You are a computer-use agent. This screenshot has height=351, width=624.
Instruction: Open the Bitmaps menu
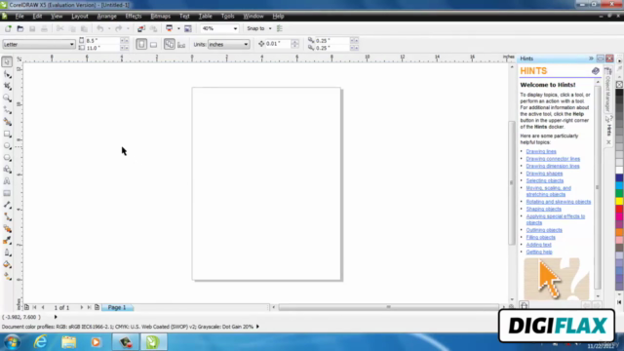160,17
